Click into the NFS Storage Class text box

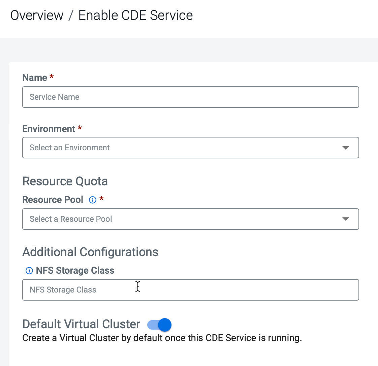click(x=190, y=290)
